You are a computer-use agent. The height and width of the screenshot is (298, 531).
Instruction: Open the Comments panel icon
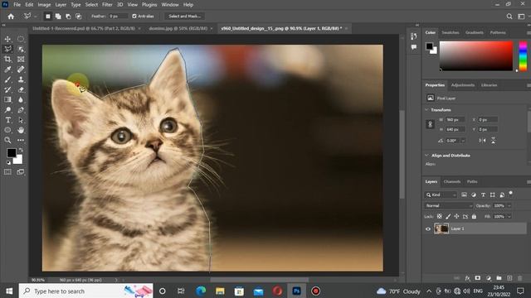pos(413,47)
